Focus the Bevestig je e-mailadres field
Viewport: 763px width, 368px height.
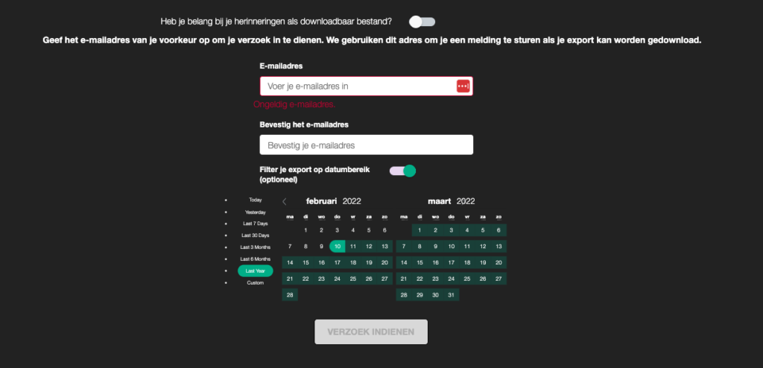(x=366, y=145)
